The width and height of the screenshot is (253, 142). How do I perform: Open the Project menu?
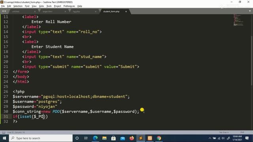tap(57, 6)
